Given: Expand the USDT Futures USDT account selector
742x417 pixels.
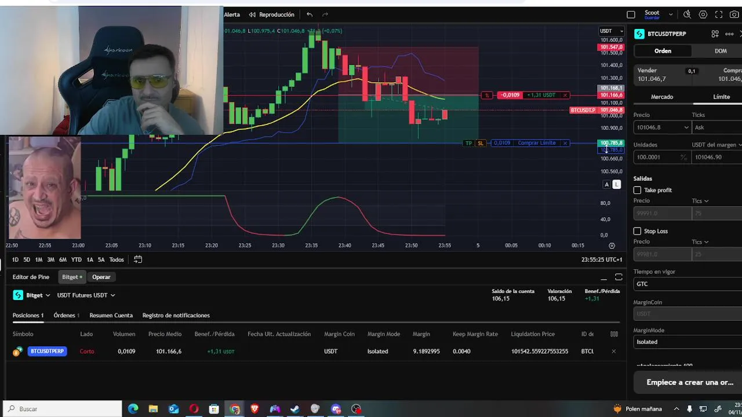Looking at the screenshot, I should click(86, 295).
